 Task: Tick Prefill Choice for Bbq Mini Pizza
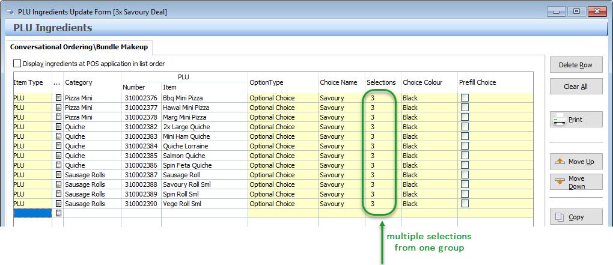[x=465, y=98]
